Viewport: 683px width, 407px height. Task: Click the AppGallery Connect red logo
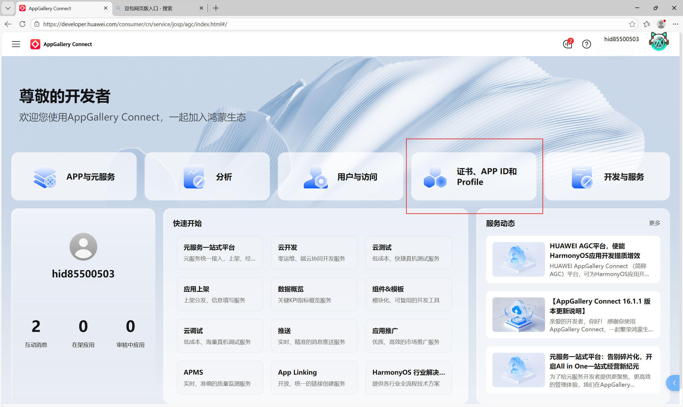click(x=35, y=44)
